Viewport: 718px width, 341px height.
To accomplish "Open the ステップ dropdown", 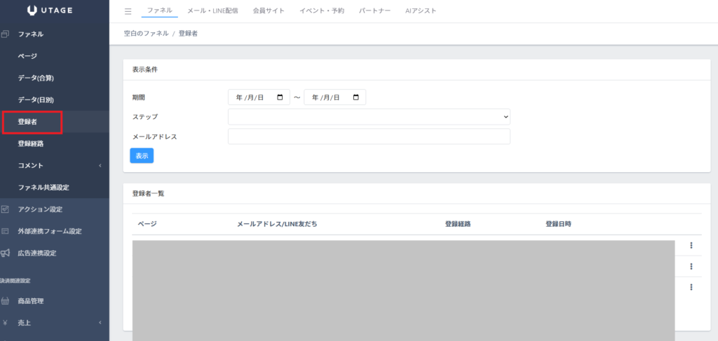I will click(x=369, y=117).
